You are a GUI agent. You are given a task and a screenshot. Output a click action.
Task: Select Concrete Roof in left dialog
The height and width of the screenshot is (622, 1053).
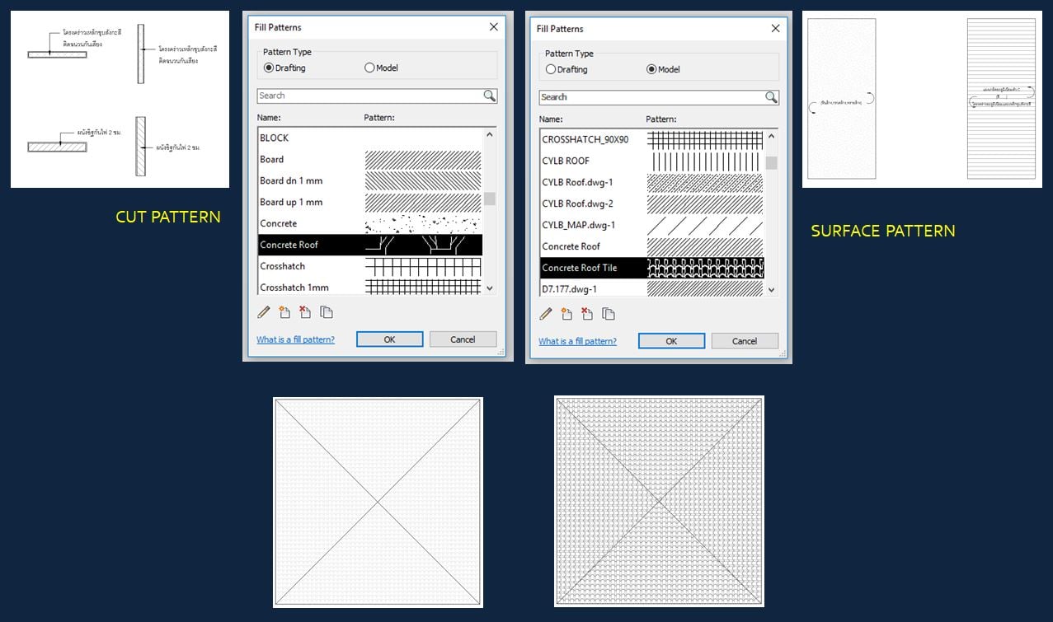tap(370, 245)
